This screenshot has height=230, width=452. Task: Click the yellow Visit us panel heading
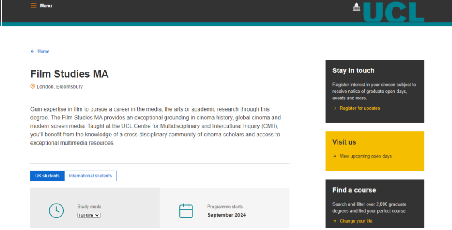[x=344, y=142]
